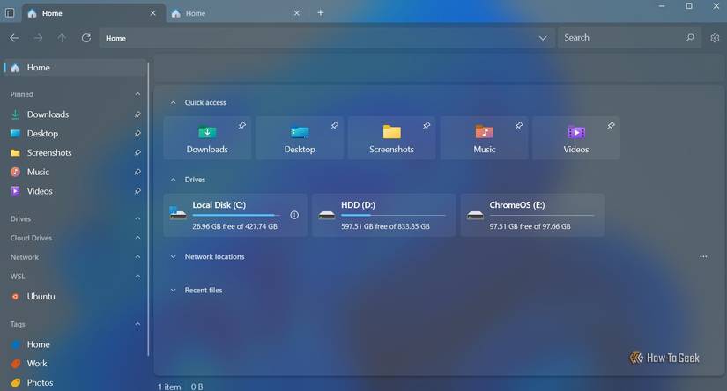727x391 pixels.
Task: Collapse the Tags sidebar section
Action: [x=137, y=324]
